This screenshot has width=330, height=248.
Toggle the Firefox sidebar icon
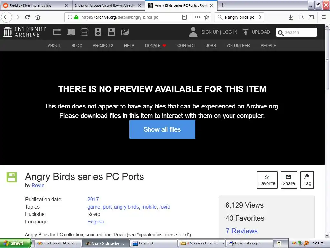311,17
